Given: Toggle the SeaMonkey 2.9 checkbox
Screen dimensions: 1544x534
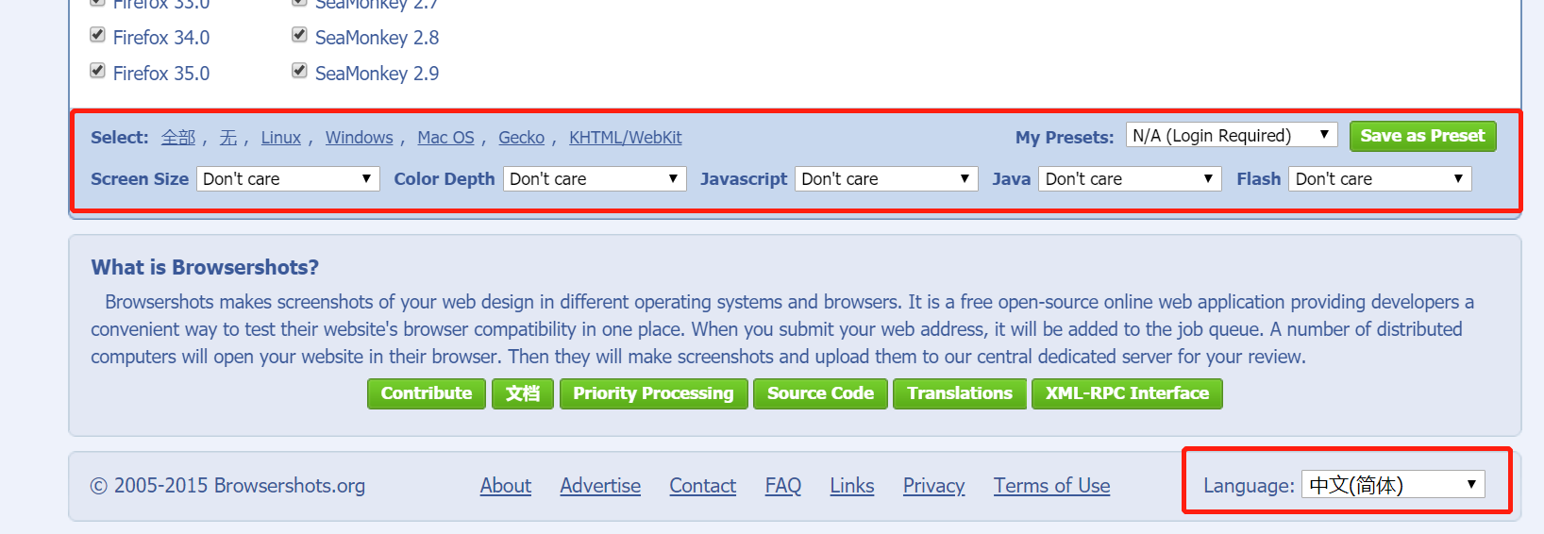Looking at the screenshot, I should [x=299, y=71].
